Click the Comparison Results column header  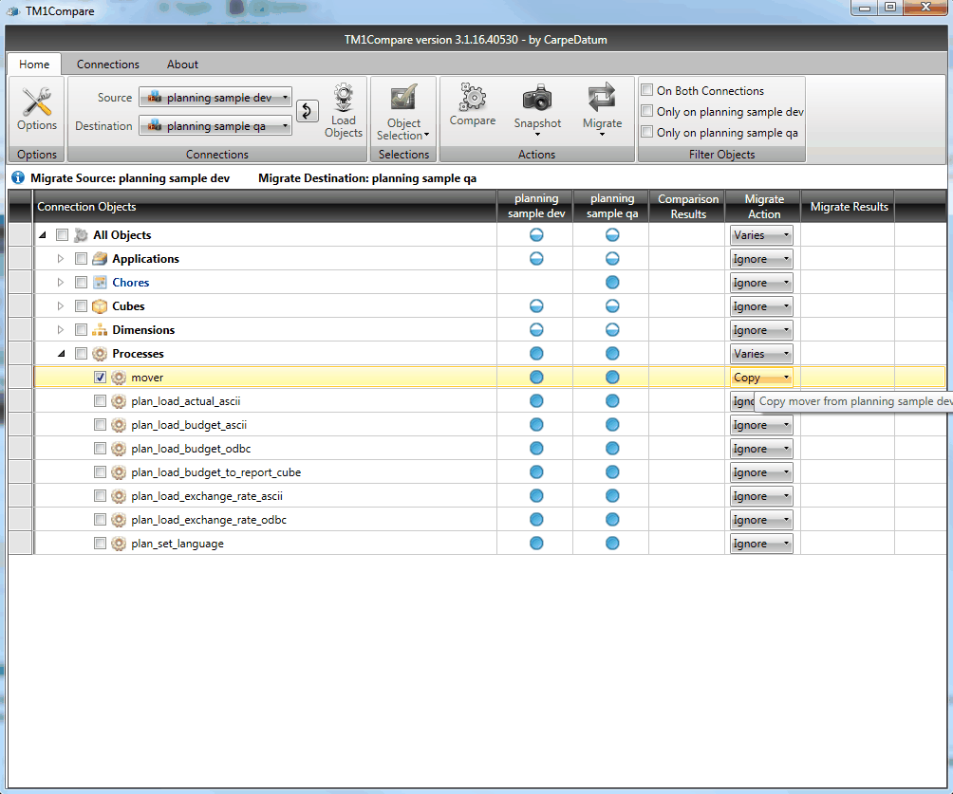click(687, 207)
